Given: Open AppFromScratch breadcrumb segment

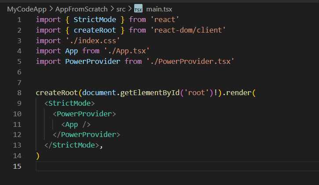Looking at the screenshot, I should point(81,9).
